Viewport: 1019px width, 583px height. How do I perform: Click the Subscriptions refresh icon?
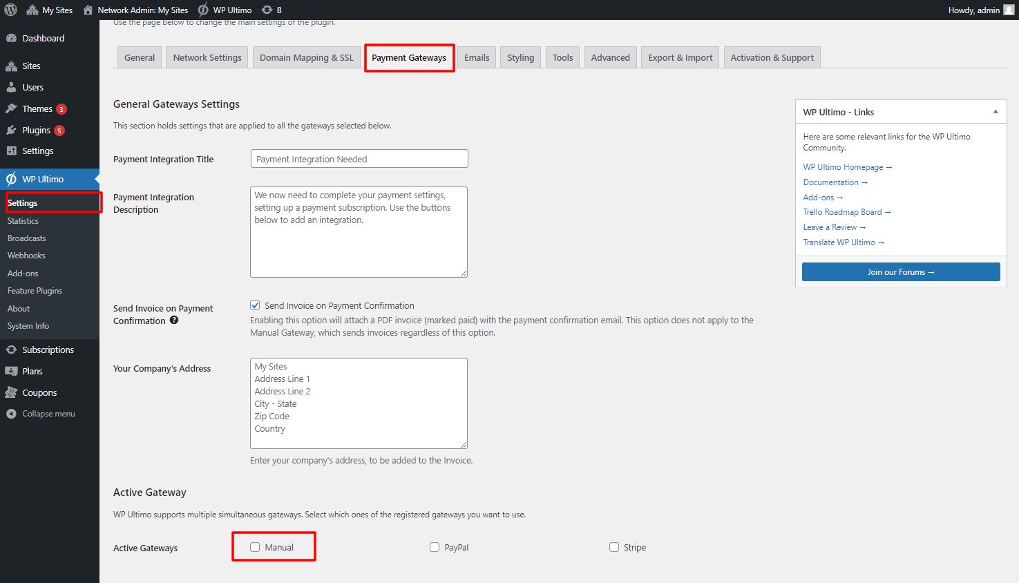(x=11, y=350)
